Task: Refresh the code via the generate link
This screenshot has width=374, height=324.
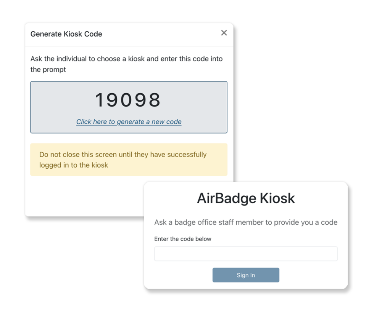Action: 129,121
